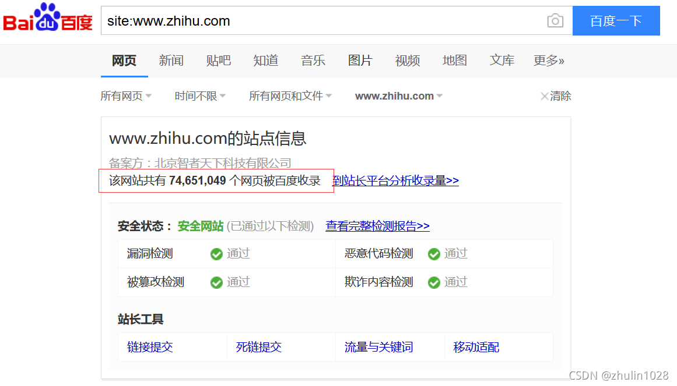
Task: Expand the 所有网页 filter dropdown
Action: pos(126,95)
